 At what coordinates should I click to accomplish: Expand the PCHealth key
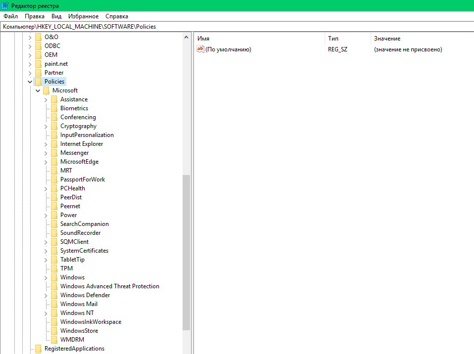pyautogui.click(x=46, y=189)
